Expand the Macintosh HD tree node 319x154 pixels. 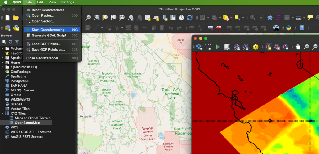click(x=3, y=67)
